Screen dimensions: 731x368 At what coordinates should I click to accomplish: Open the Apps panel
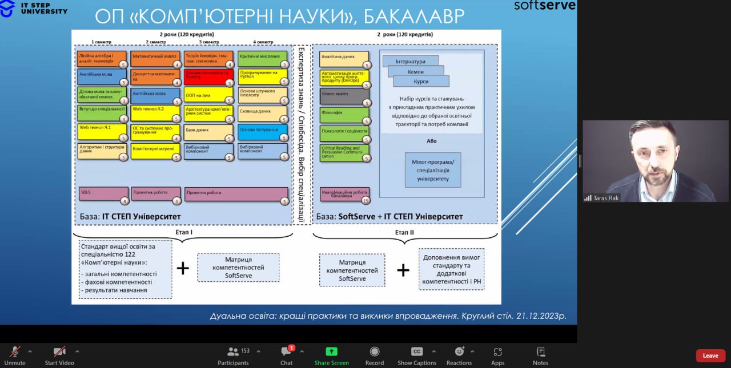[x=498, y=356]
